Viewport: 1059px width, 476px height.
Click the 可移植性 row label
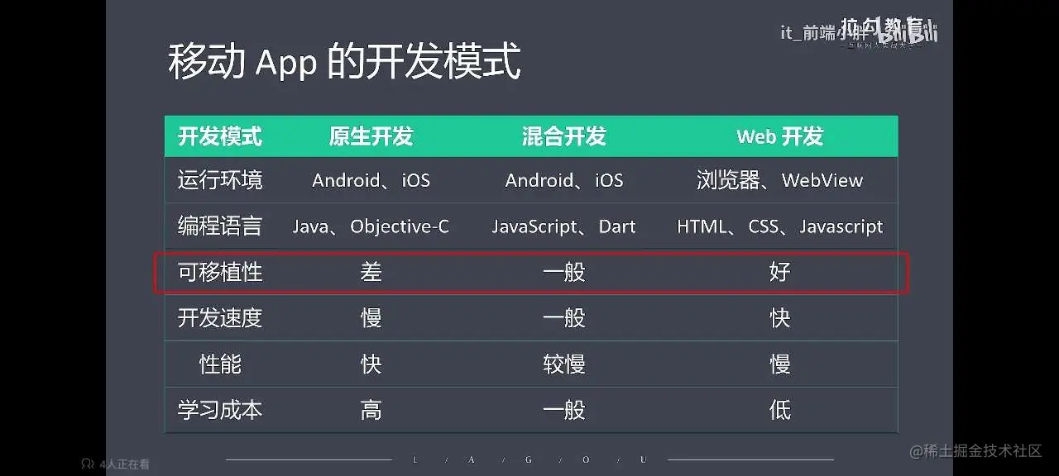pyautogui.click(x=220, y=272)
